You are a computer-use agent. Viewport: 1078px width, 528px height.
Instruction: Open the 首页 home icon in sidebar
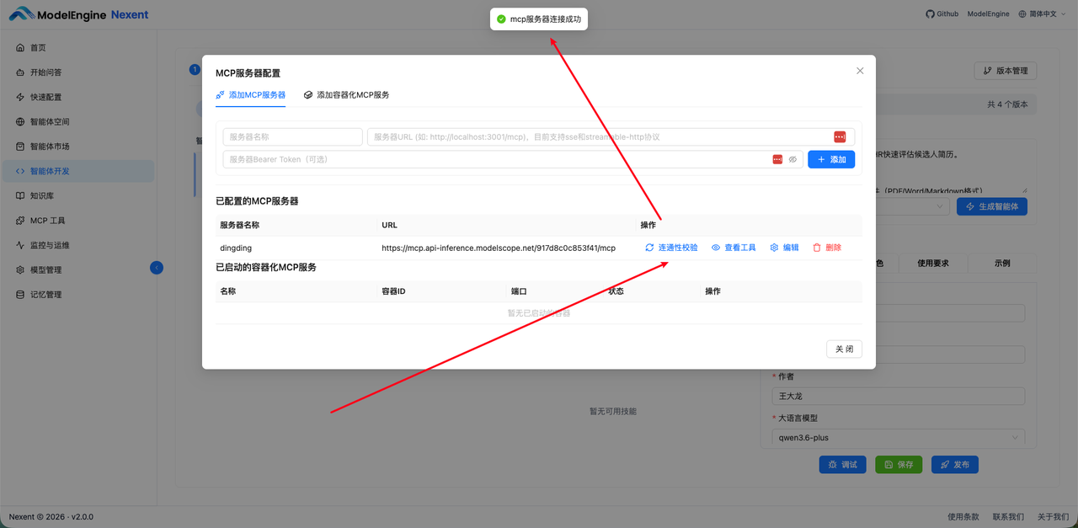click(x=20, y=48)
